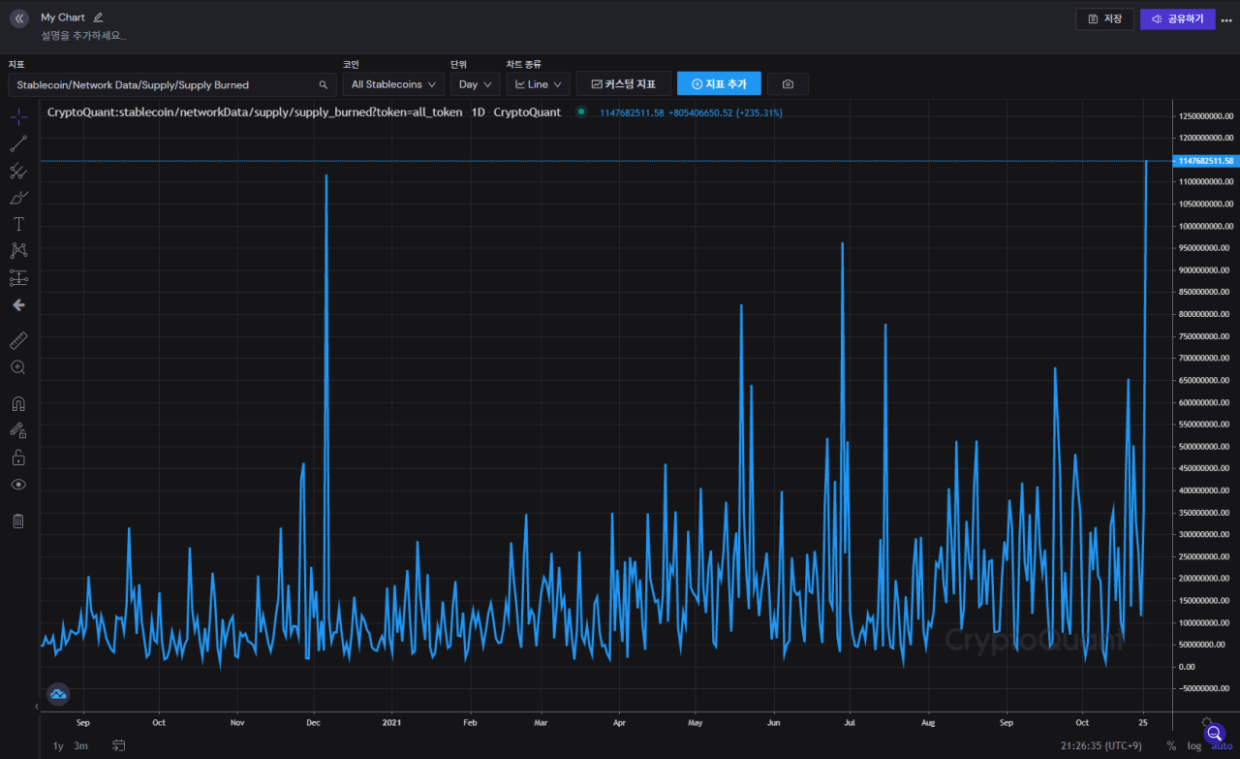Toggle the green series status dot

click(581, 112)
